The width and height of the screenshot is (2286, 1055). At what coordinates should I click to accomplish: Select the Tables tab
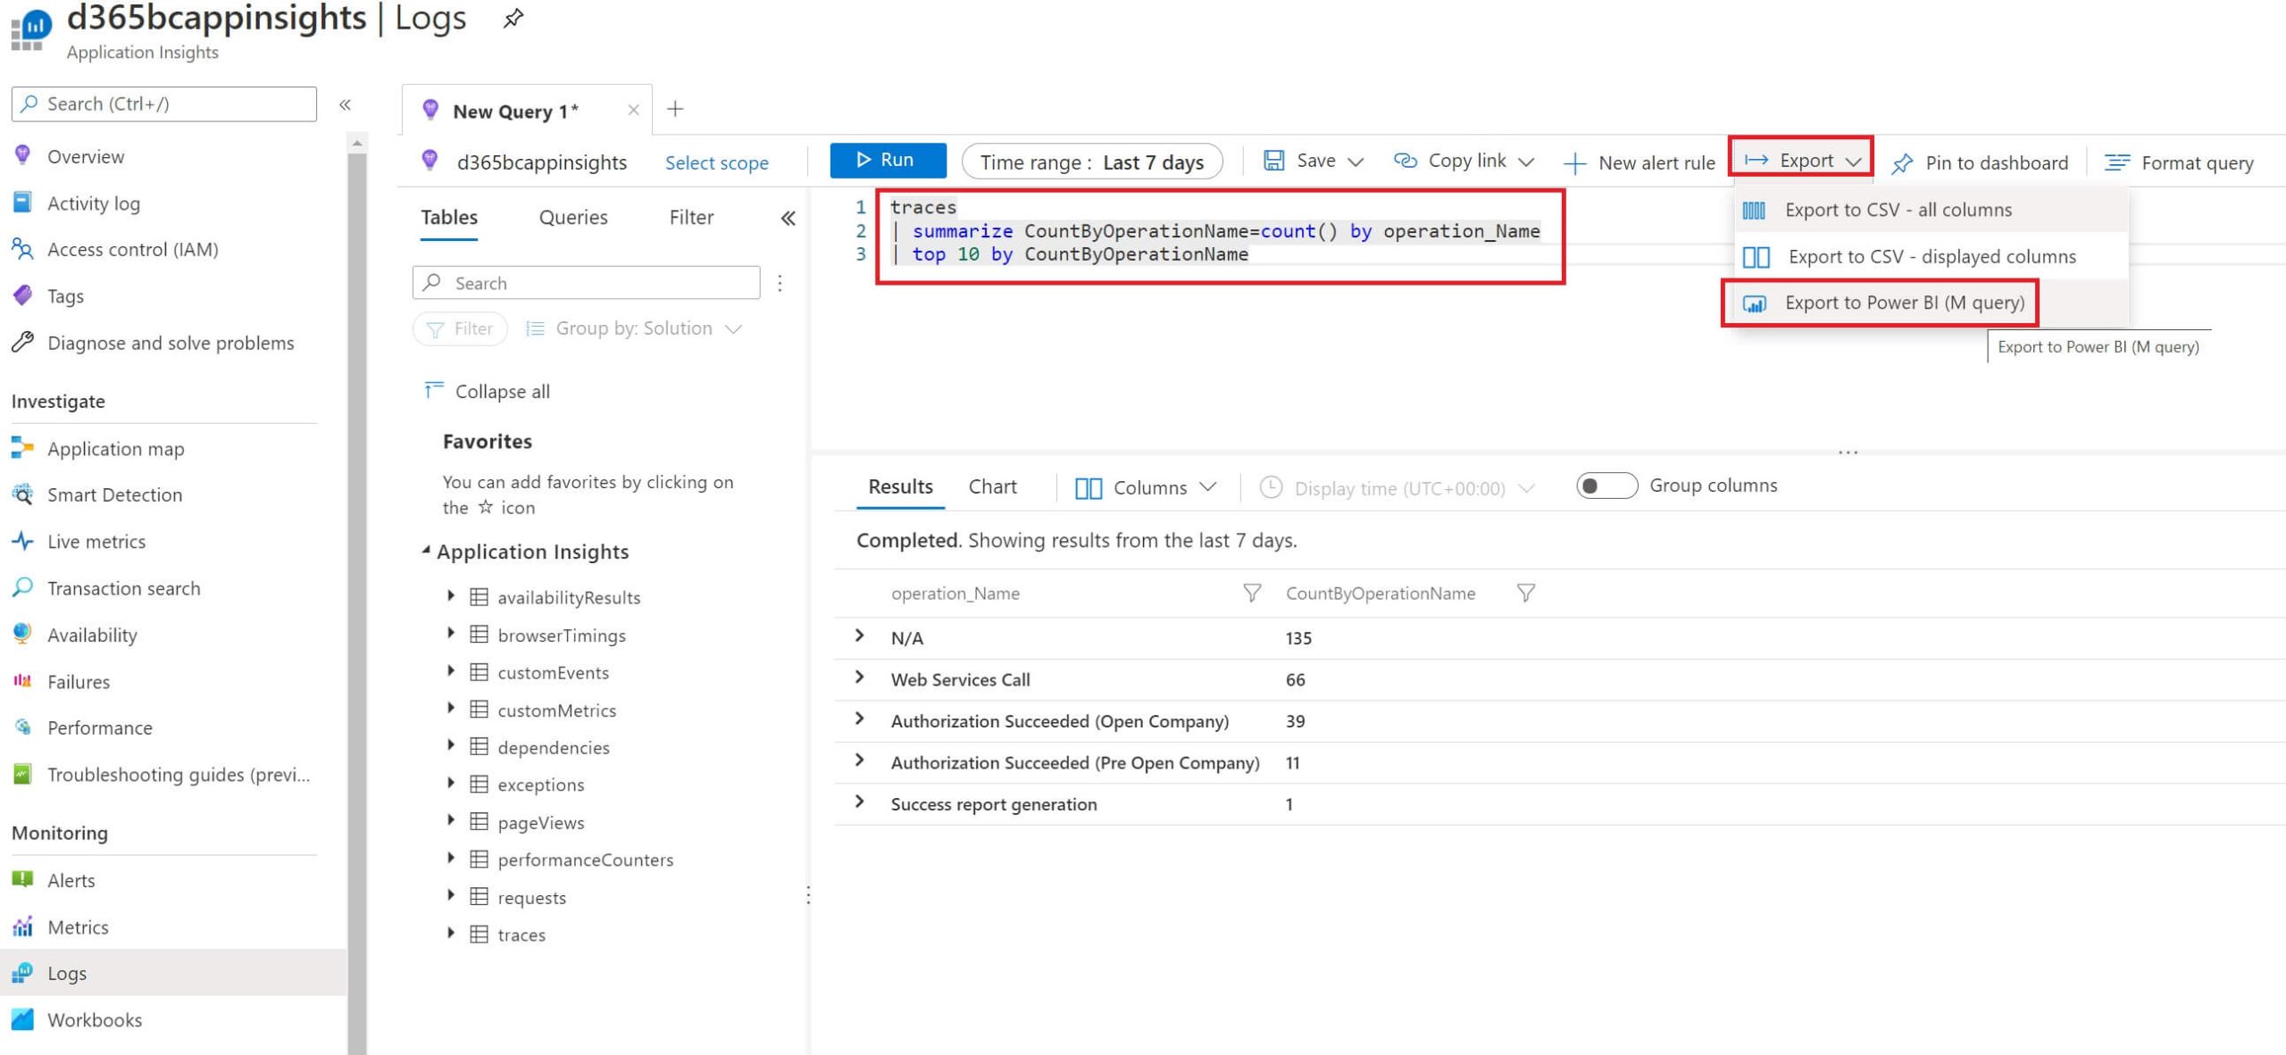coord(449,218)
